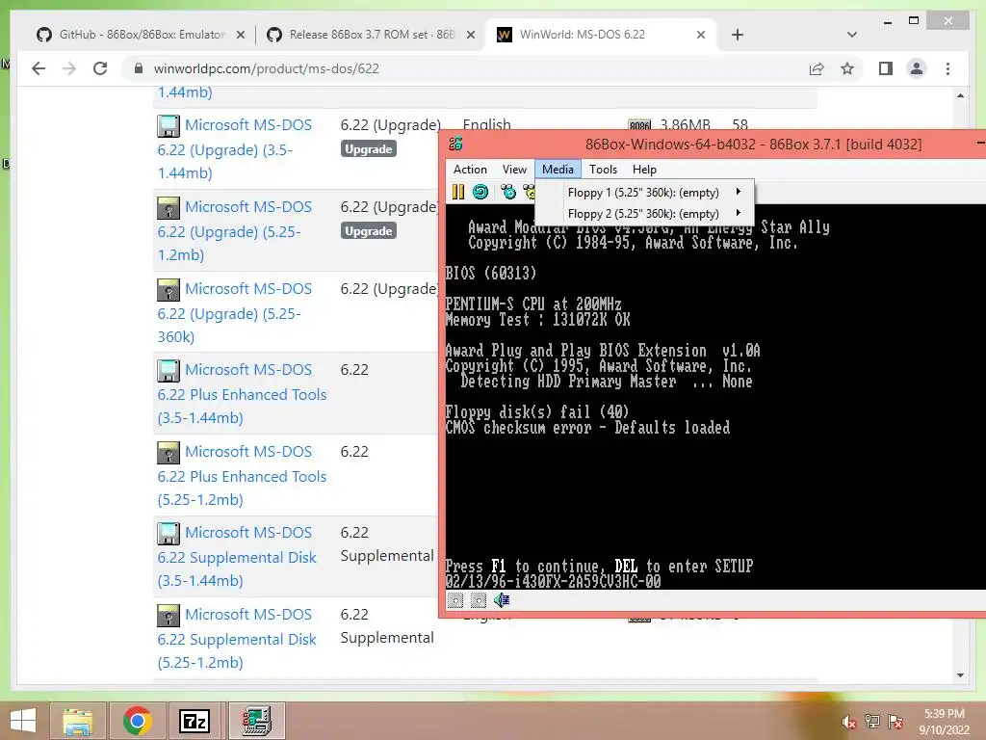Click the 86Box window title icon
Viewport: 986px width, 740px height.
[x=455, y=144]
